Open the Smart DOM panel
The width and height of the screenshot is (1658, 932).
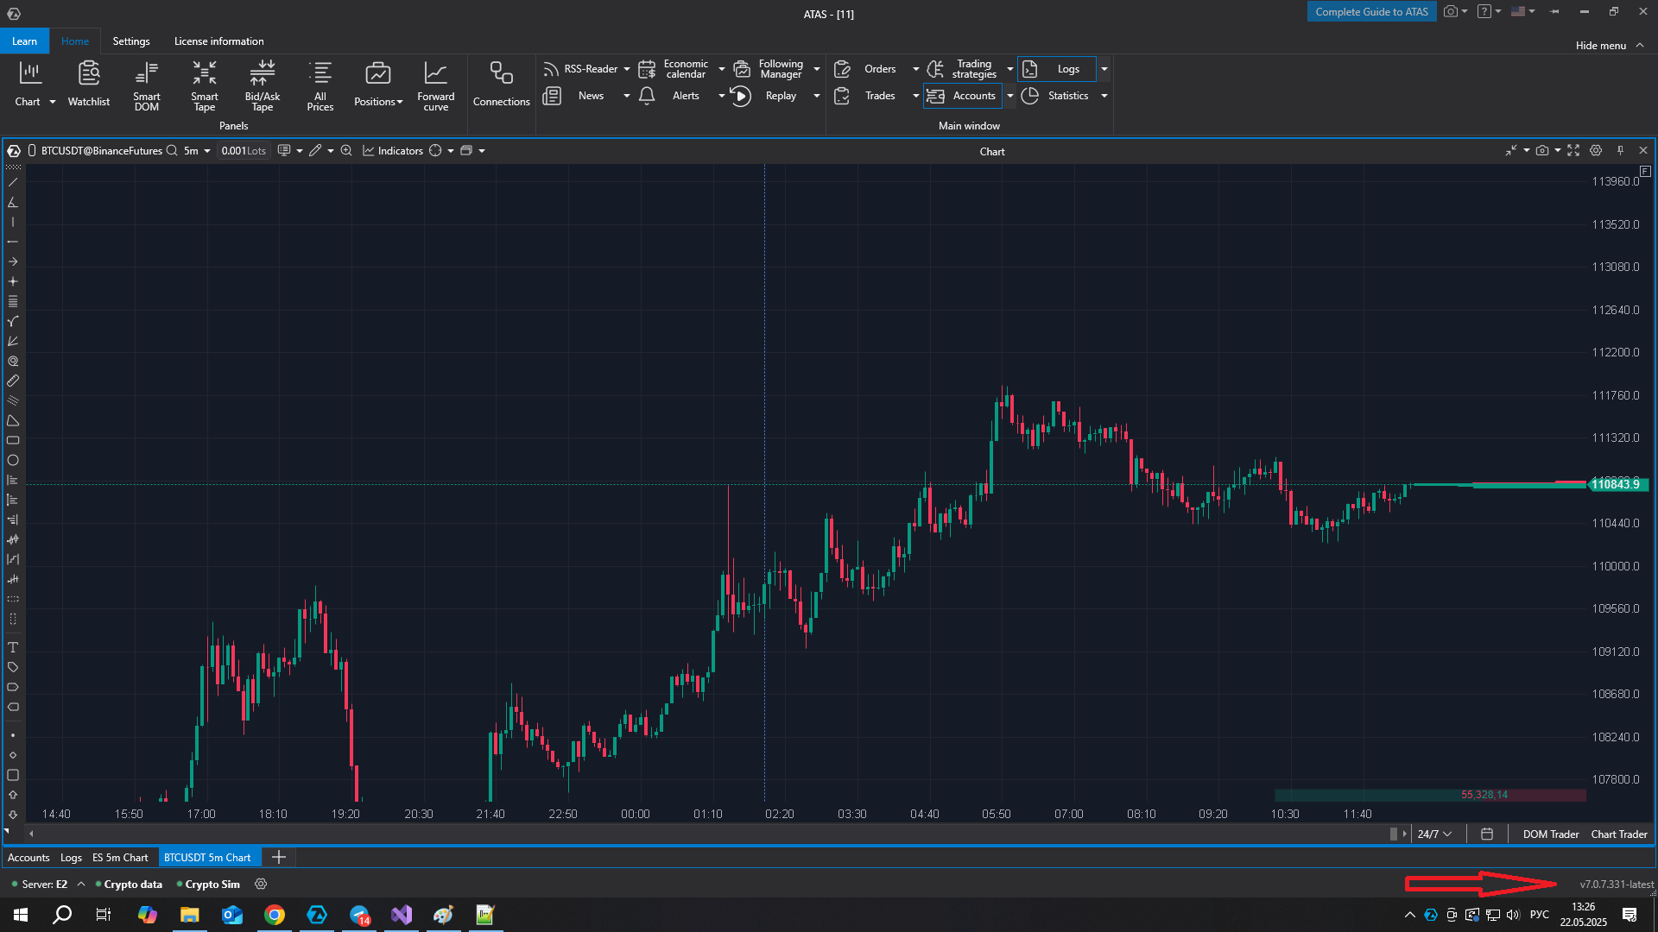146,85
